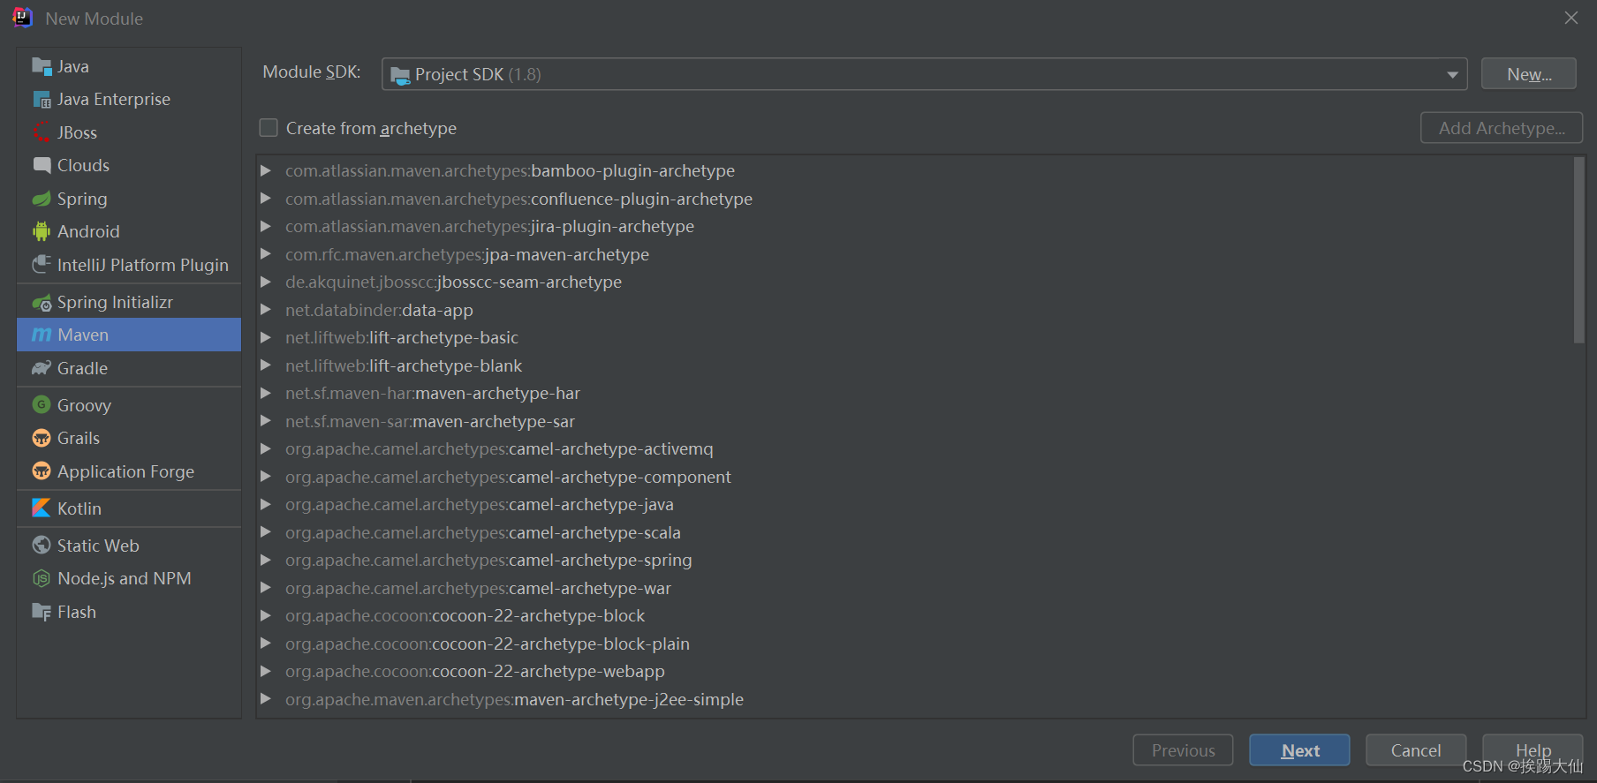
Task: Click the Next button
Action: 1299,750
